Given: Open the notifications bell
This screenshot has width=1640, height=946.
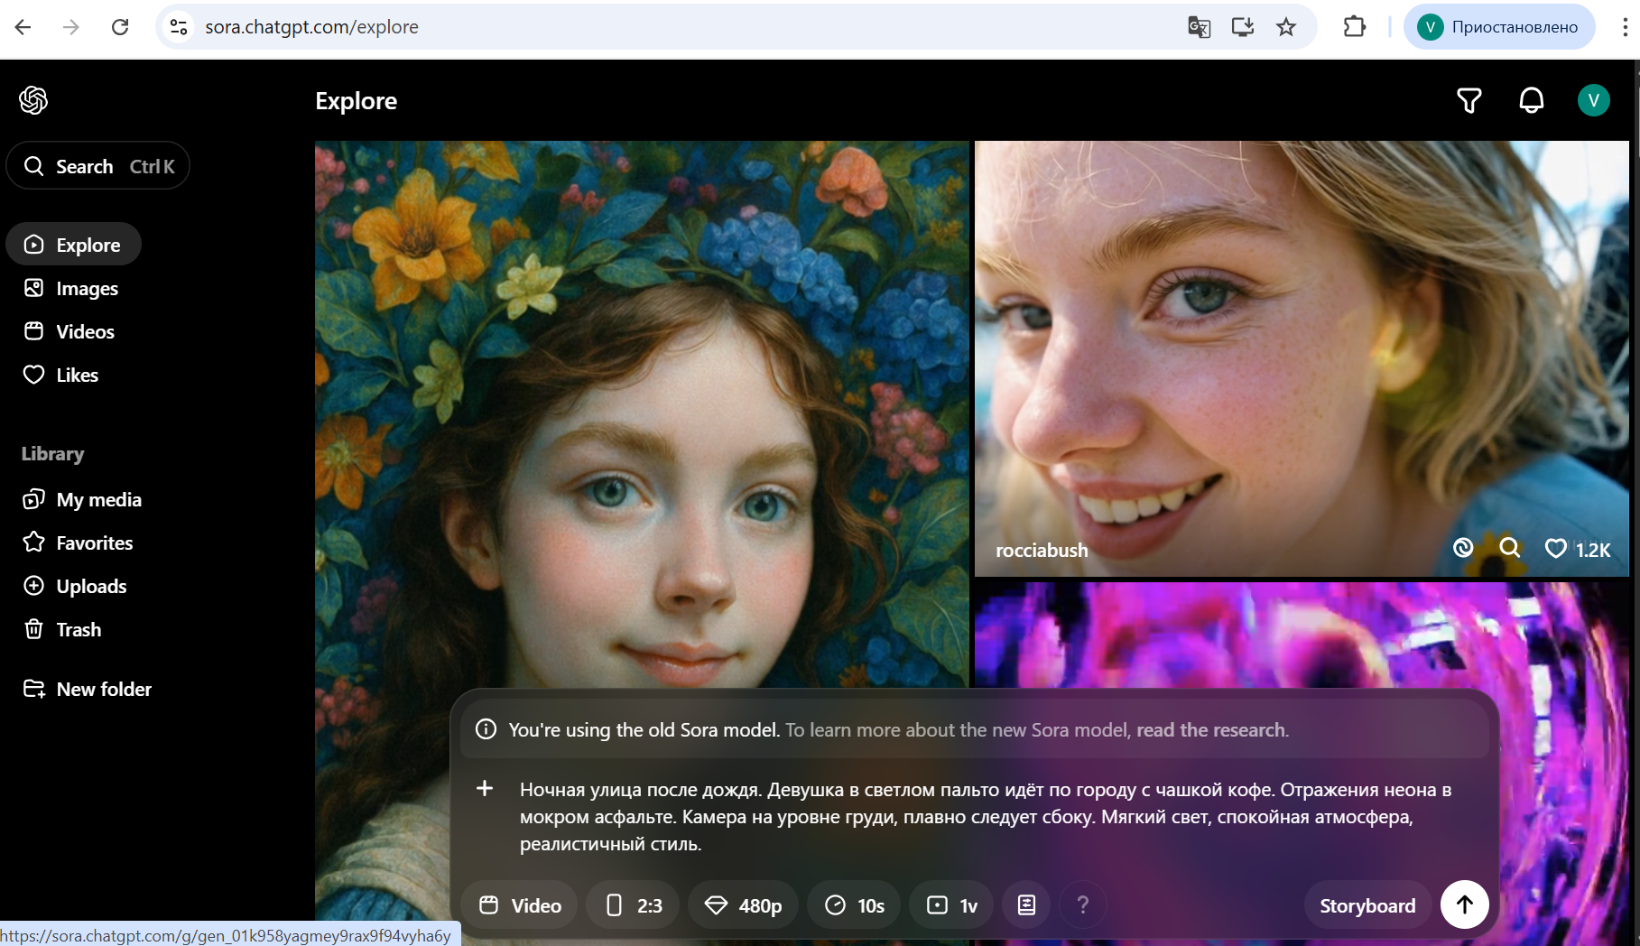Looking at the screenshot, I should pyautogui.click(x=1531, y=100).
